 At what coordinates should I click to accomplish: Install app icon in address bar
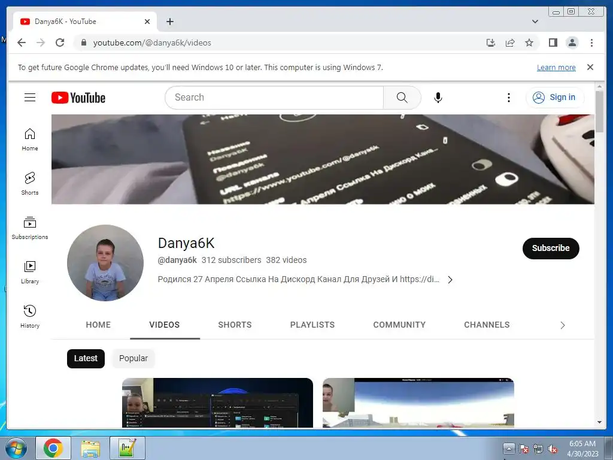click(491, 43)
